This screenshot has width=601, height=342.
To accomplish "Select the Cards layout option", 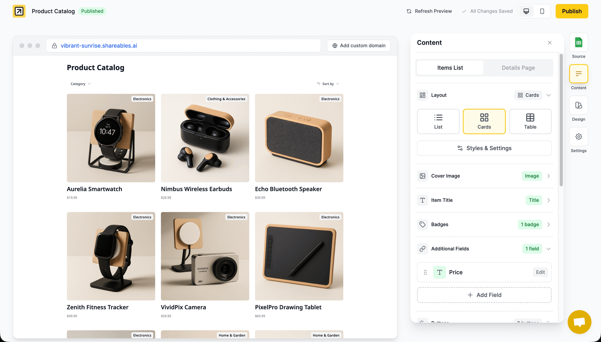I will tap(484, 121).
